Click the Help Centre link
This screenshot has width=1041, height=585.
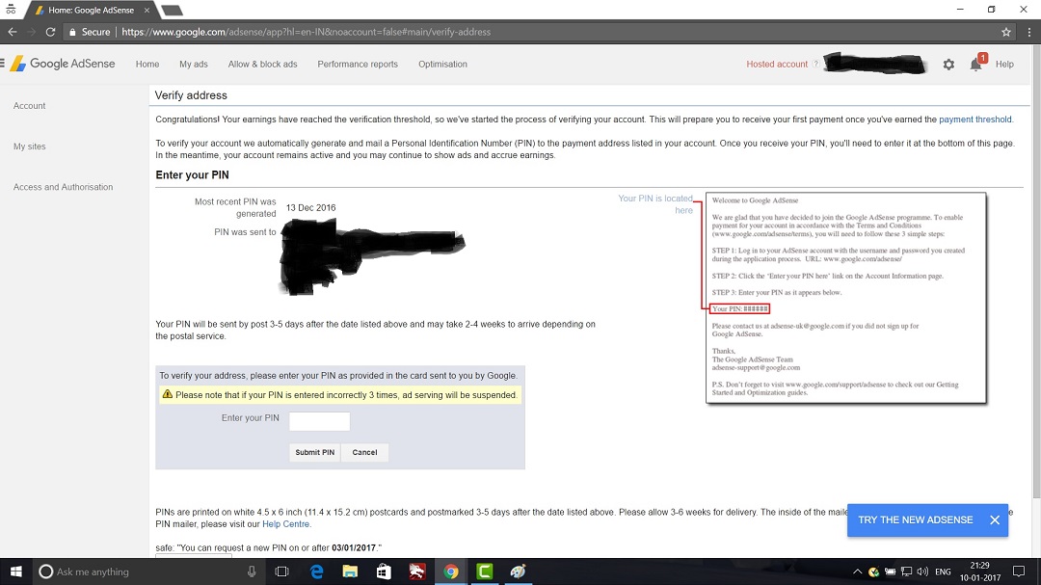click(285, 524)
